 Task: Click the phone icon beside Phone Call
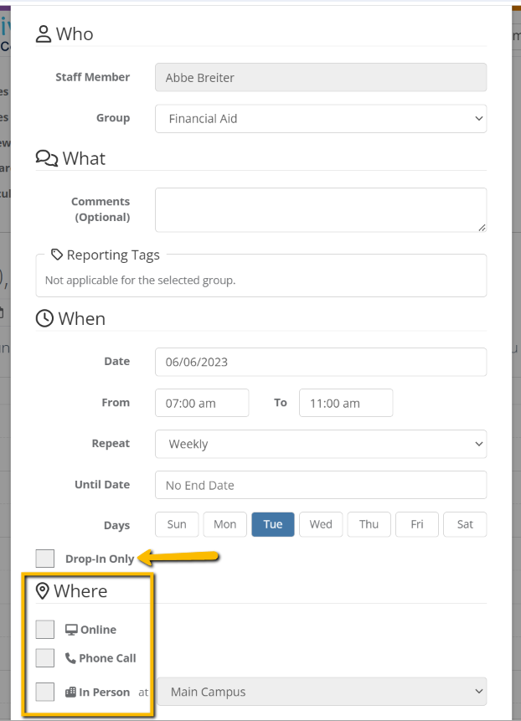(x=71, y=658)
